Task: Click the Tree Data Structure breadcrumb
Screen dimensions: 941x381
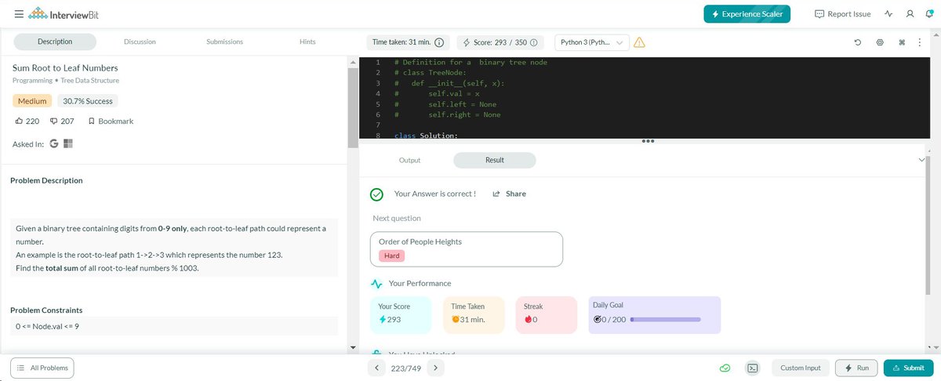Action: point(90,81)
